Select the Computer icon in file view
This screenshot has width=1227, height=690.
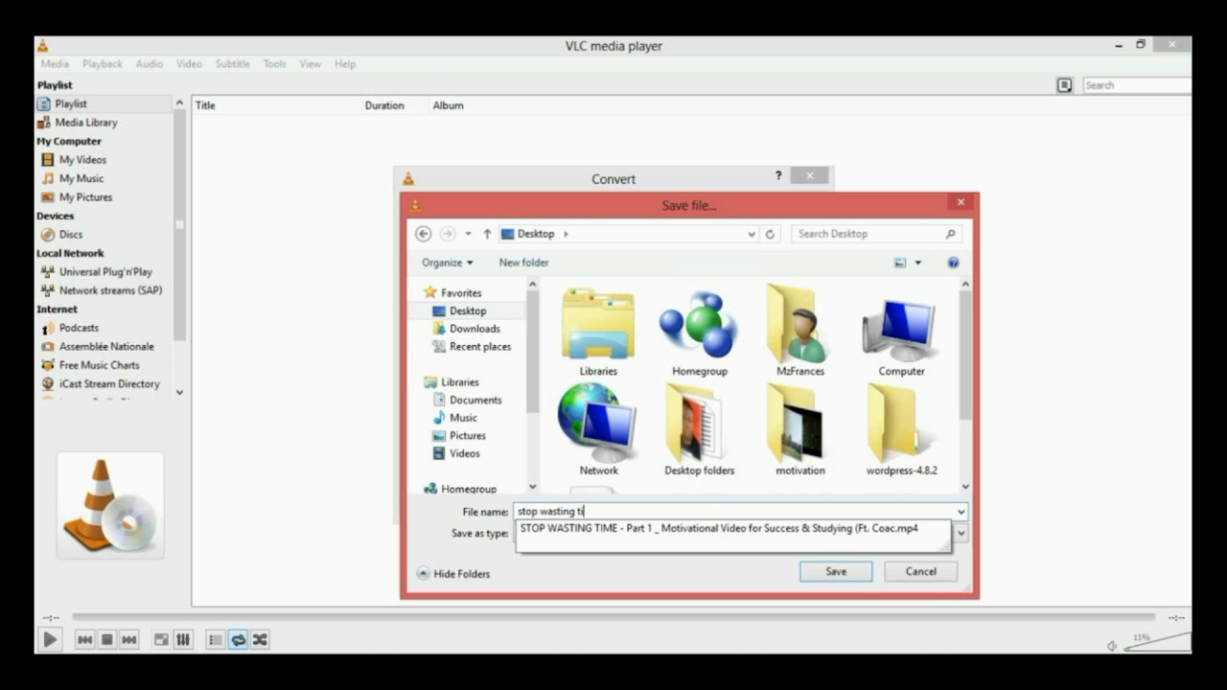click(x=901, y=332)
